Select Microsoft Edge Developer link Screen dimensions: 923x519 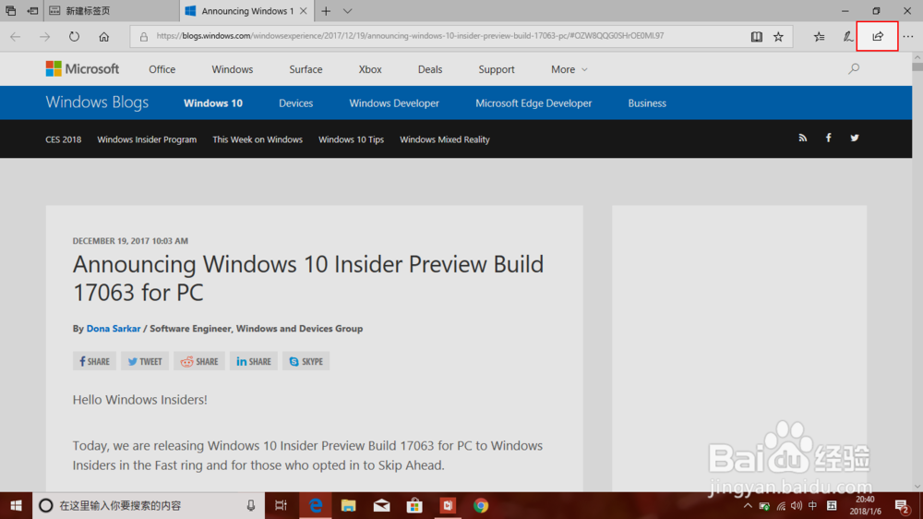[533, 103]
